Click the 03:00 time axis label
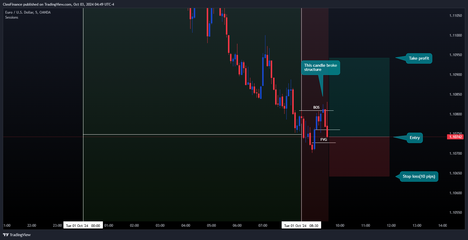468x240 pixels. click(160, 226)
